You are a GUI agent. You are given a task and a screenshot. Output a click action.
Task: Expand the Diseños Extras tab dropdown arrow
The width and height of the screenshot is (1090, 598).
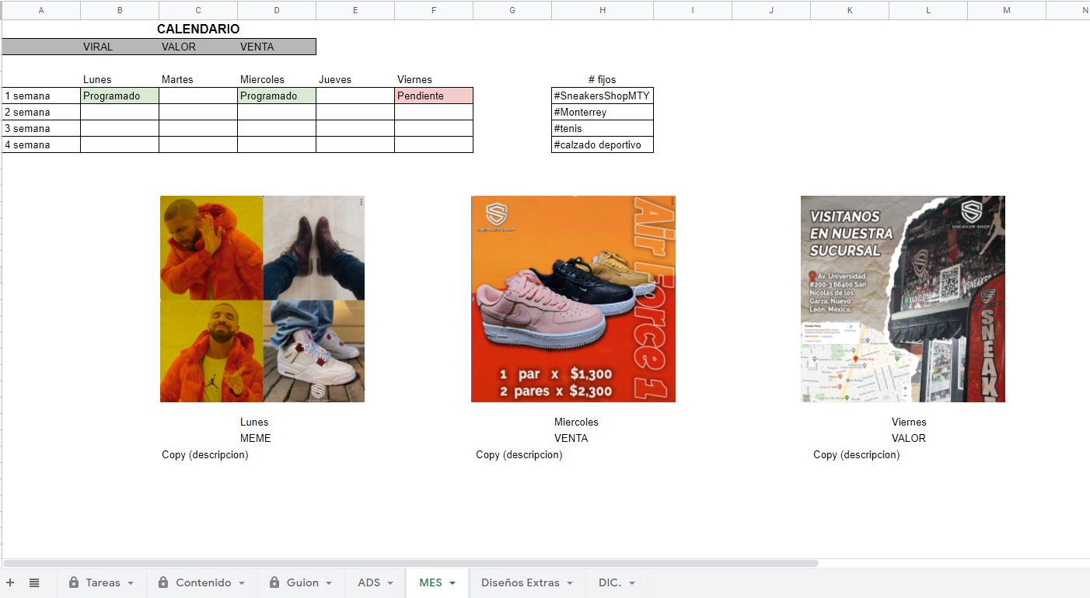click(570, 583)
